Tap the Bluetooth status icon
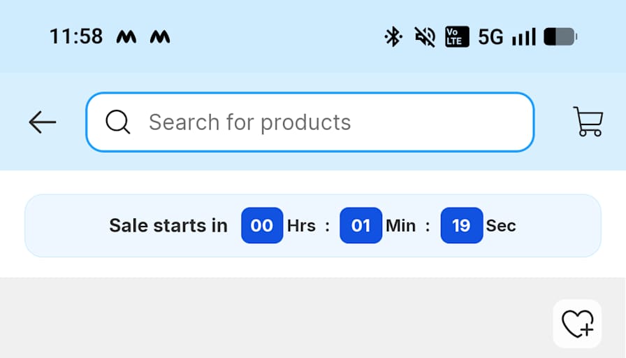626x358 pixels. point(393,37)
